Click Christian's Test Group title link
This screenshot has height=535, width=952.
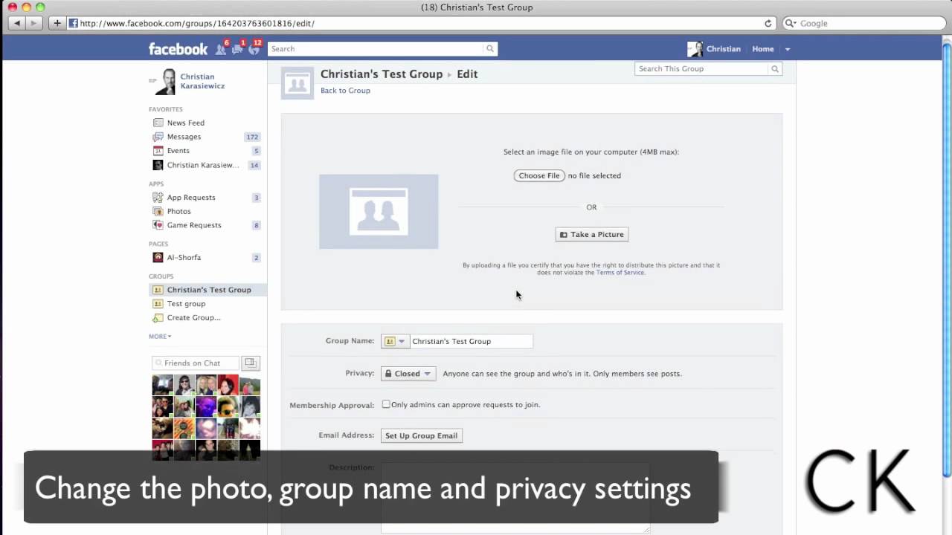tap(382, 74)
